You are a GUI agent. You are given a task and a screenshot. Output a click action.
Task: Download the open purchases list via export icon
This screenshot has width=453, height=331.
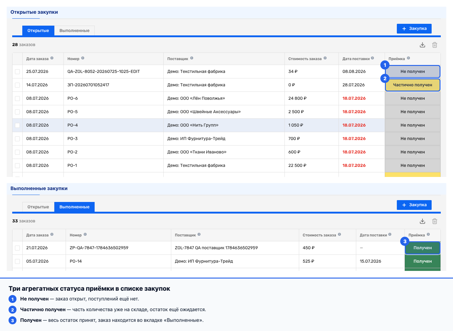pos(422,45)
